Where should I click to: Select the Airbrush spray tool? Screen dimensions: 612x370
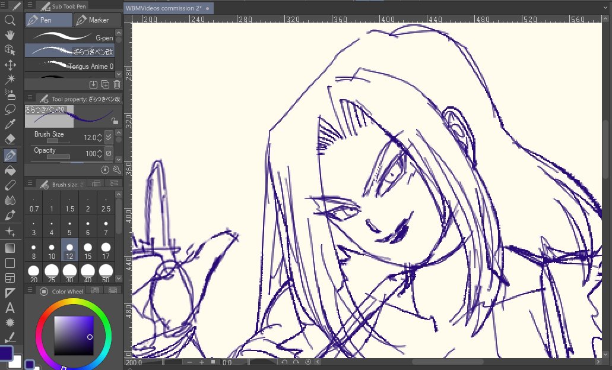pos(9,94)
